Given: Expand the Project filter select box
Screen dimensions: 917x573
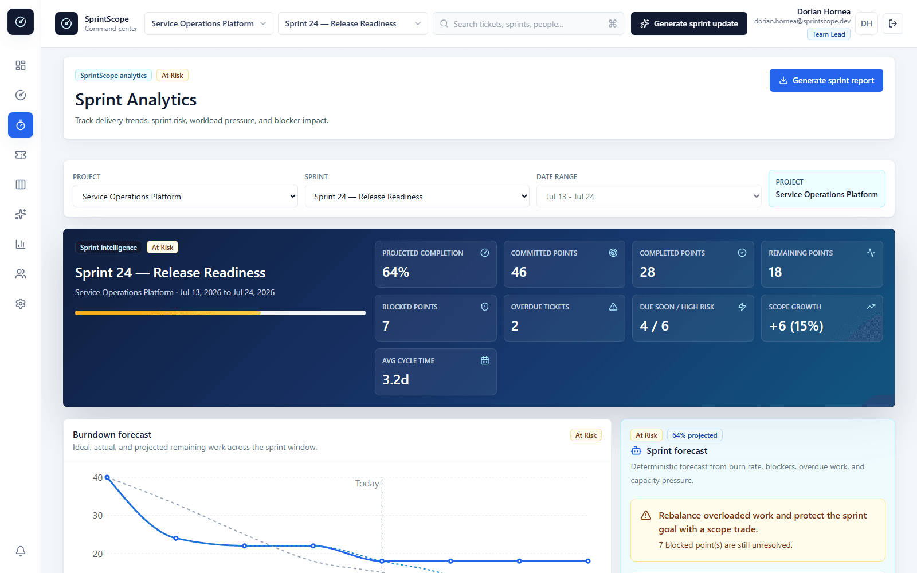Looking at the screenshot, I should coord(185,196).
